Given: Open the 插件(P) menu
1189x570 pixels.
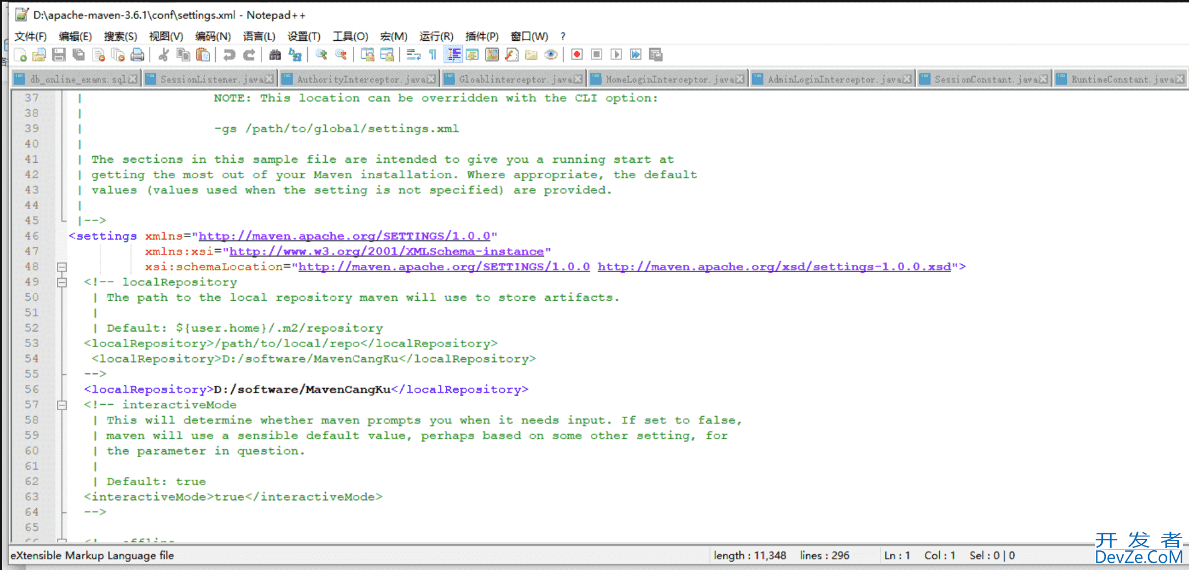Looking at the screenshot, I should click(482, 37).
